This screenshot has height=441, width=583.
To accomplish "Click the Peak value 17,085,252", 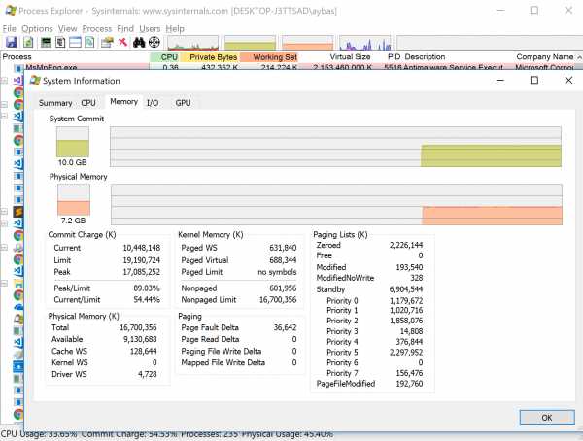I will [142, 272].
